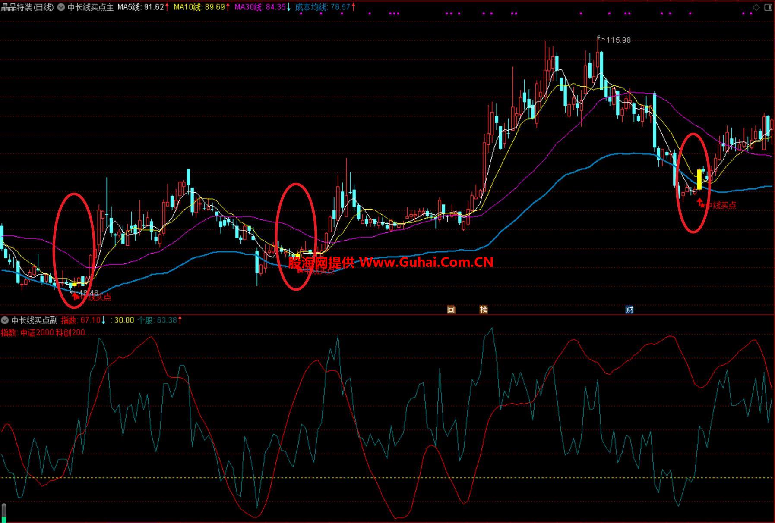This screenshot has width=775, height=523.
Task: Click the rightmost 中线买点 red arrow signal
Action: [x=699, y=202]
